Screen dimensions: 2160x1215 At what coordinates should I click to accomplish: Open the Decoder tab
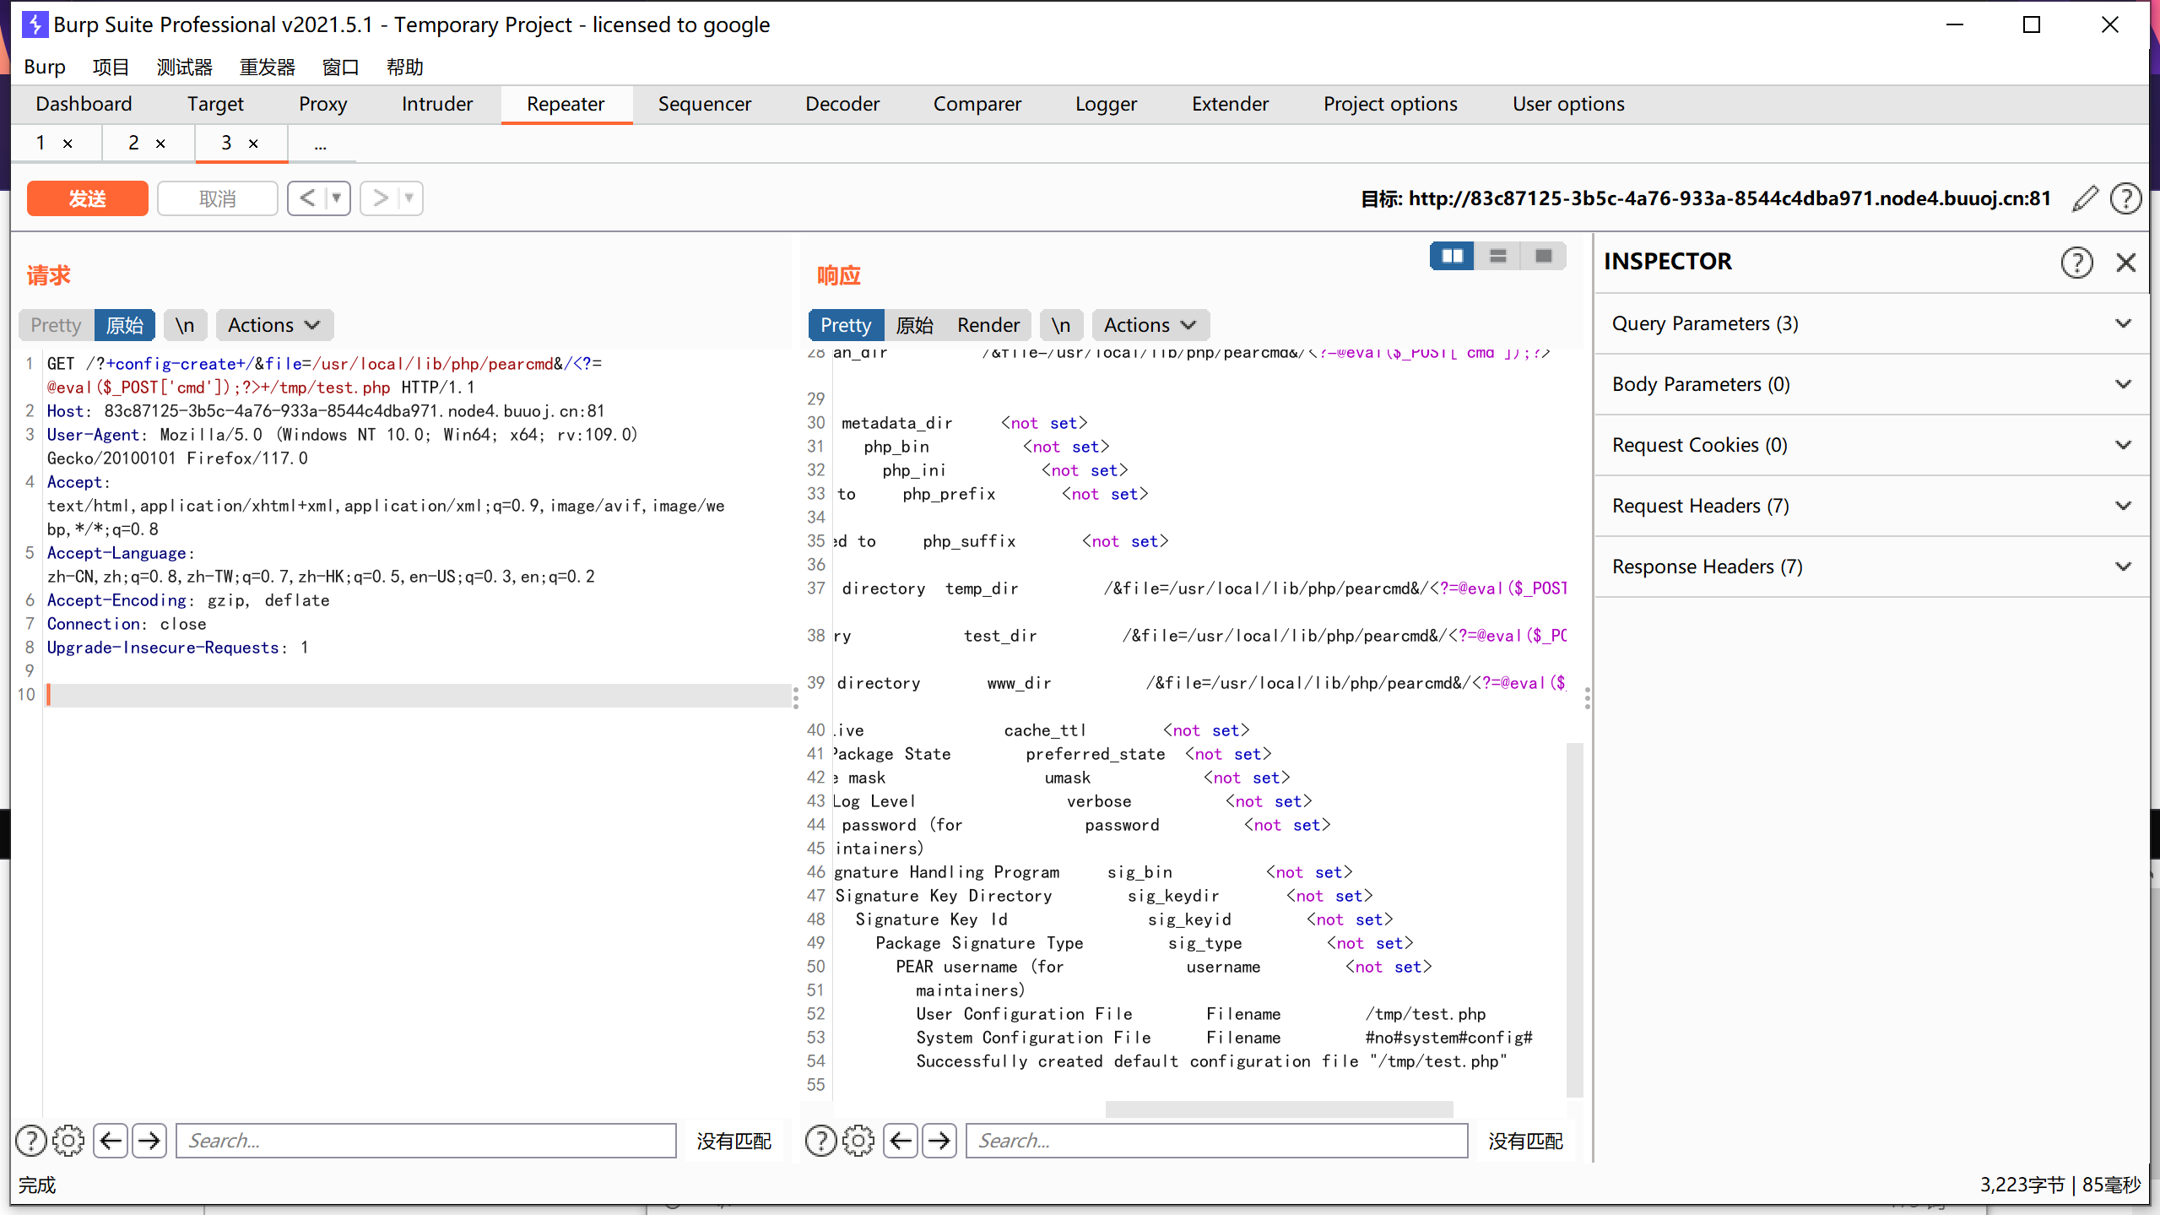tap(842, 104)
